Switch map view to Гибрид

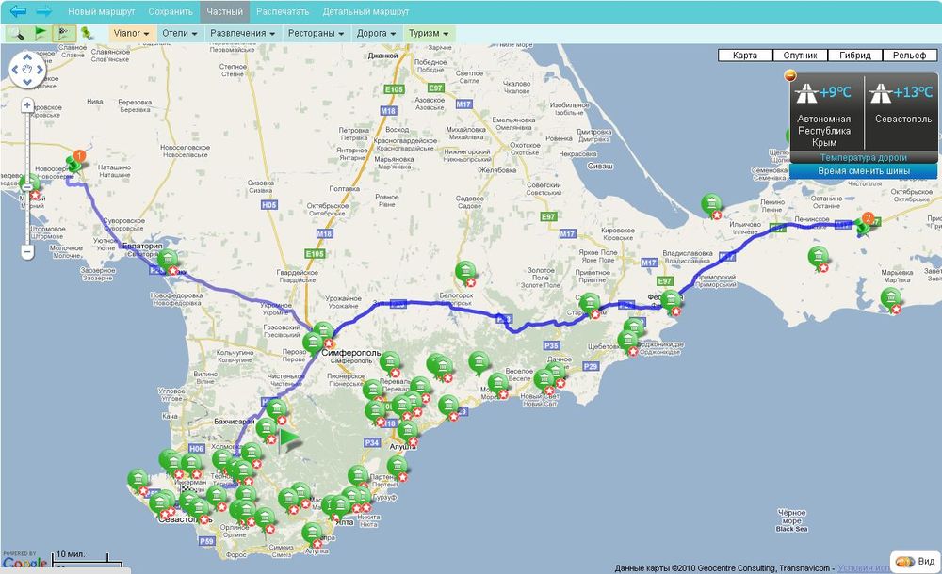(854, 56)
